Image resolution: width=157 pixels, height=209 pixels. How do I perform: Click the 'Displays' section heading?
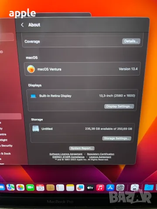(35, 85)
